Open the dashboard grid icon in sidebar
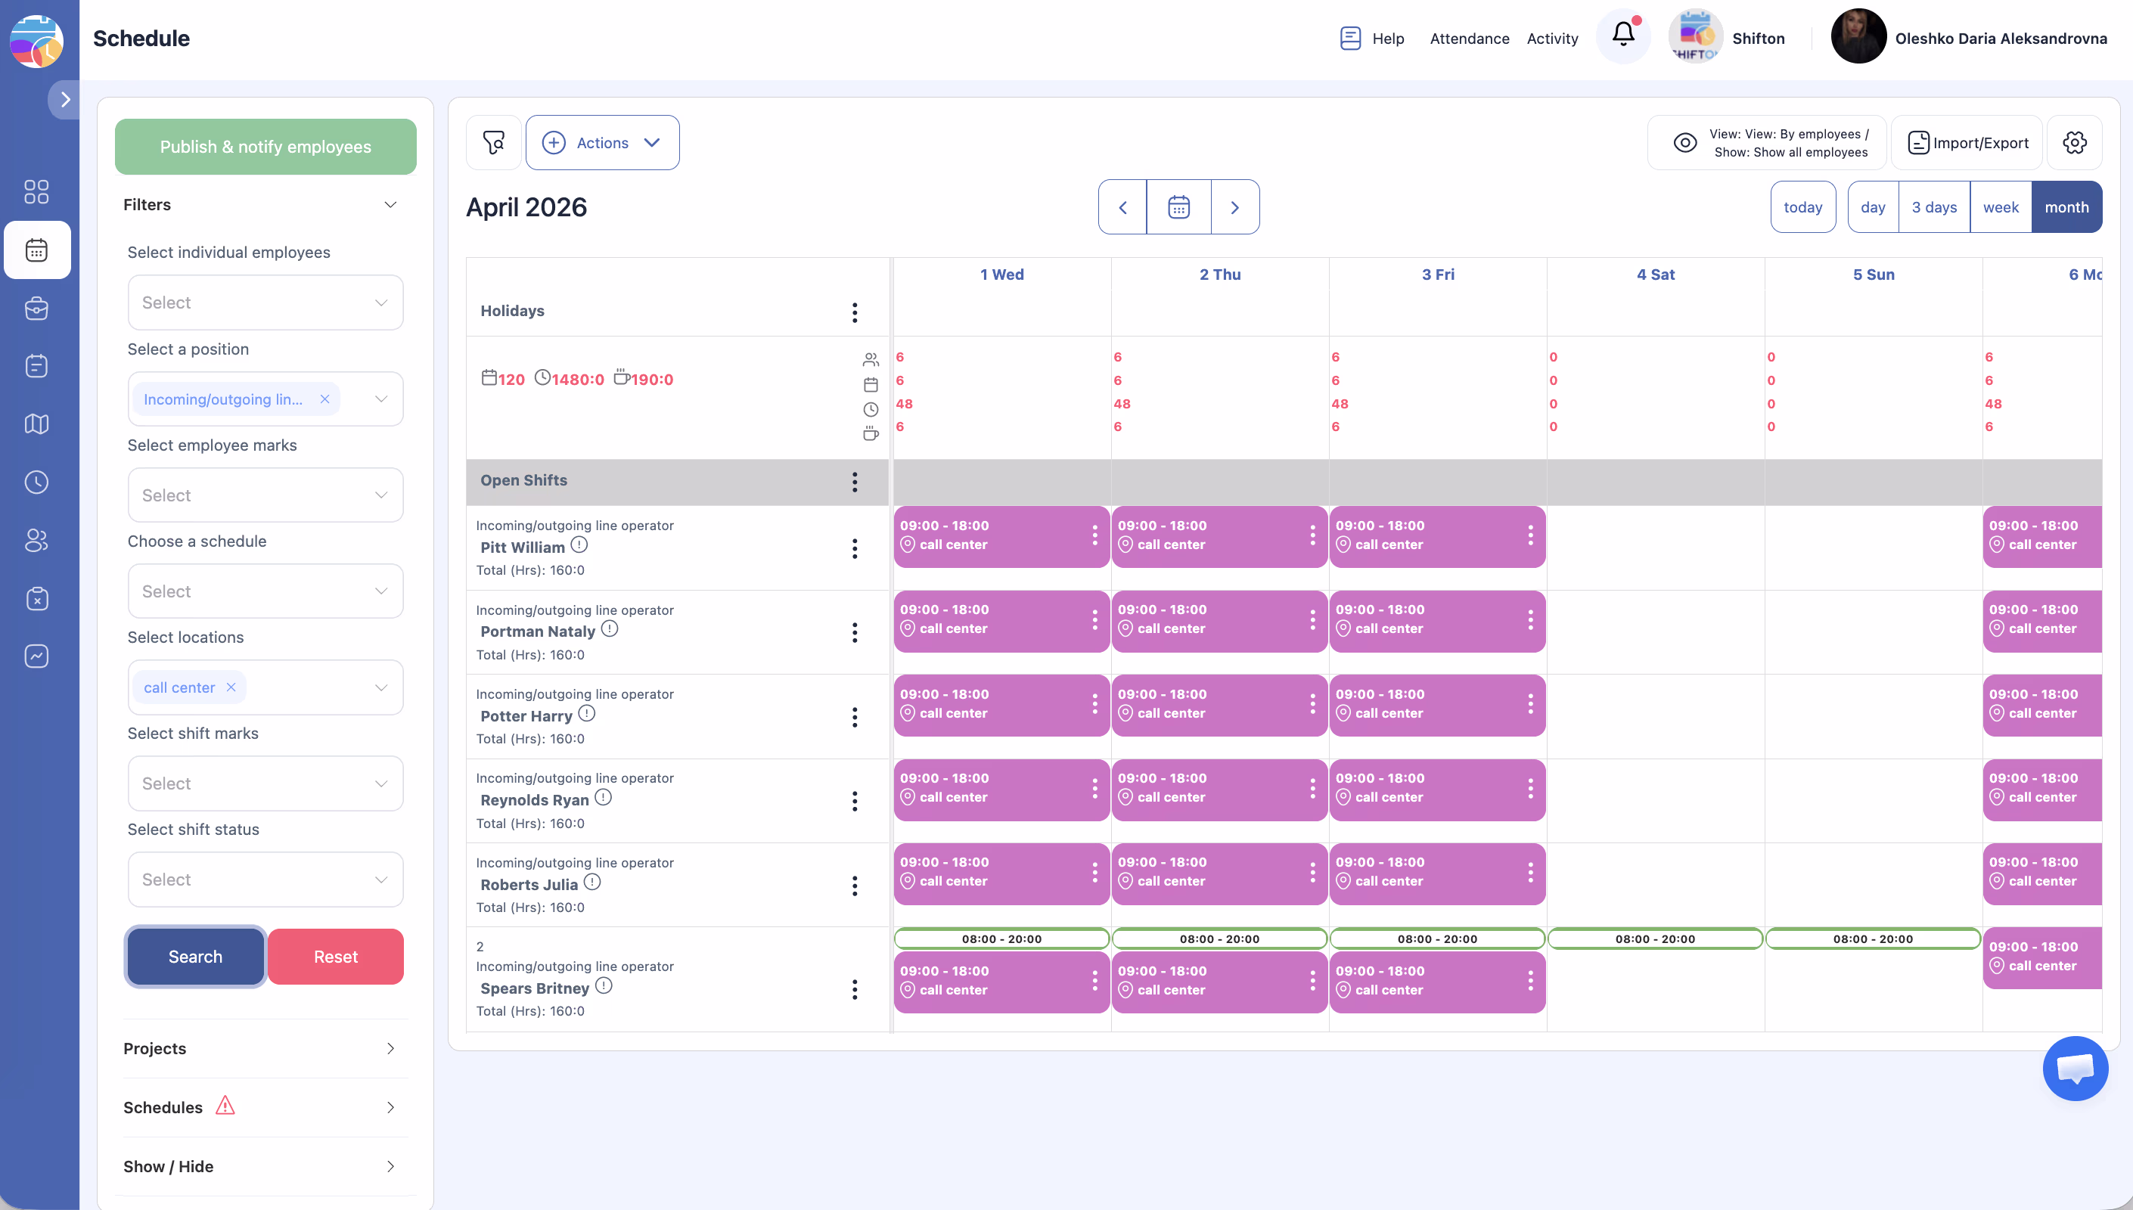 (x=36, y=192)
